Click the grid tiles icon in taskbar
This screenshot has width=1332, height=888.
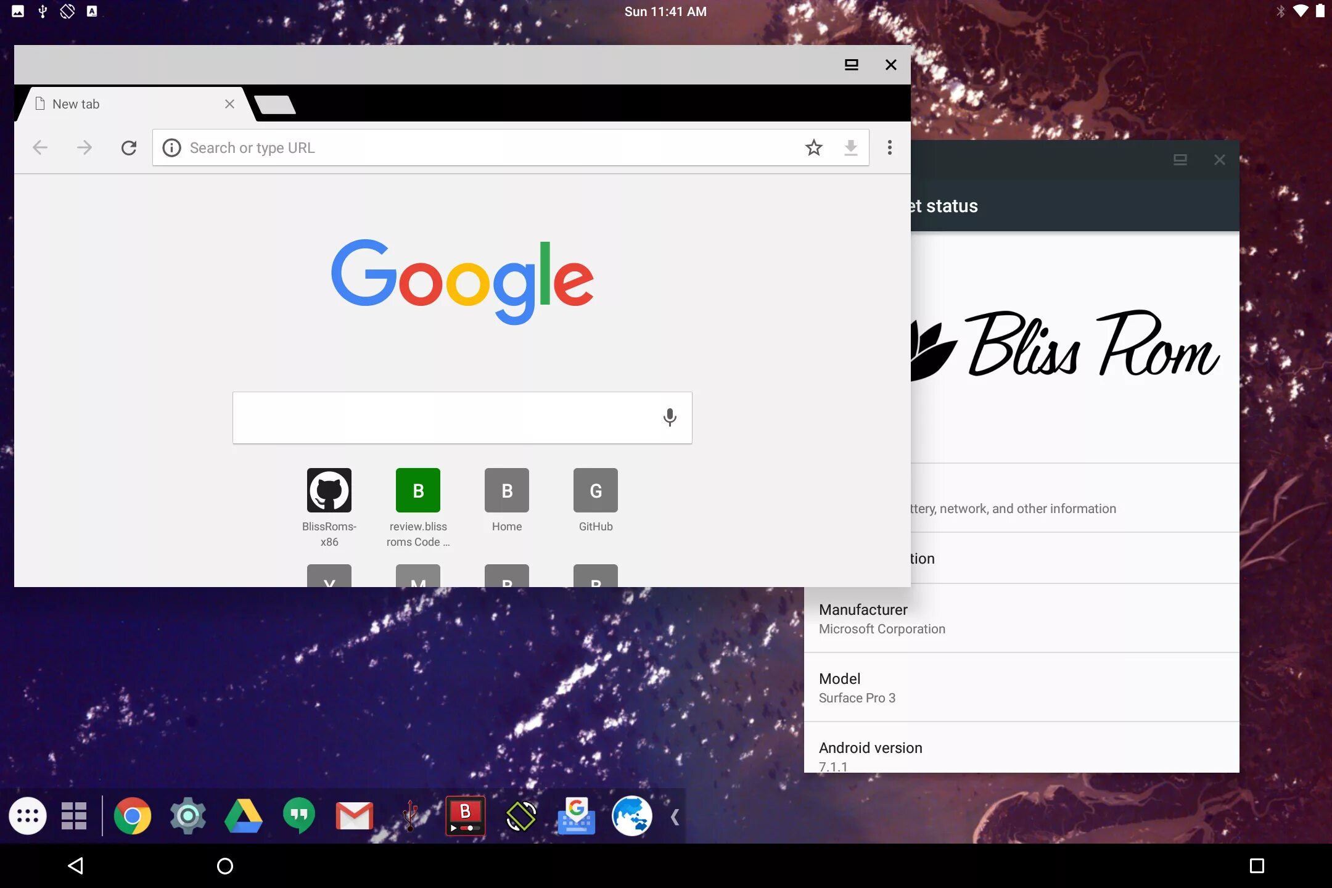tap(74, 816)
